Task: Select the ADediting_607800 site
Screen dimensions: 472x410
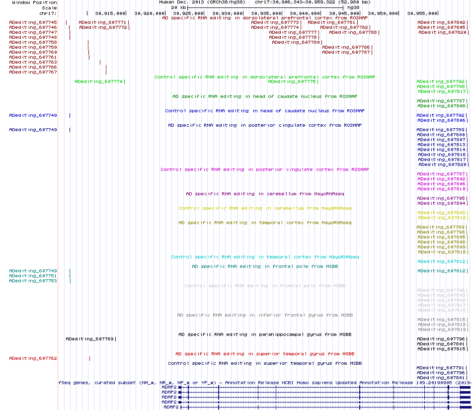Action: click(x=442, y=135)
